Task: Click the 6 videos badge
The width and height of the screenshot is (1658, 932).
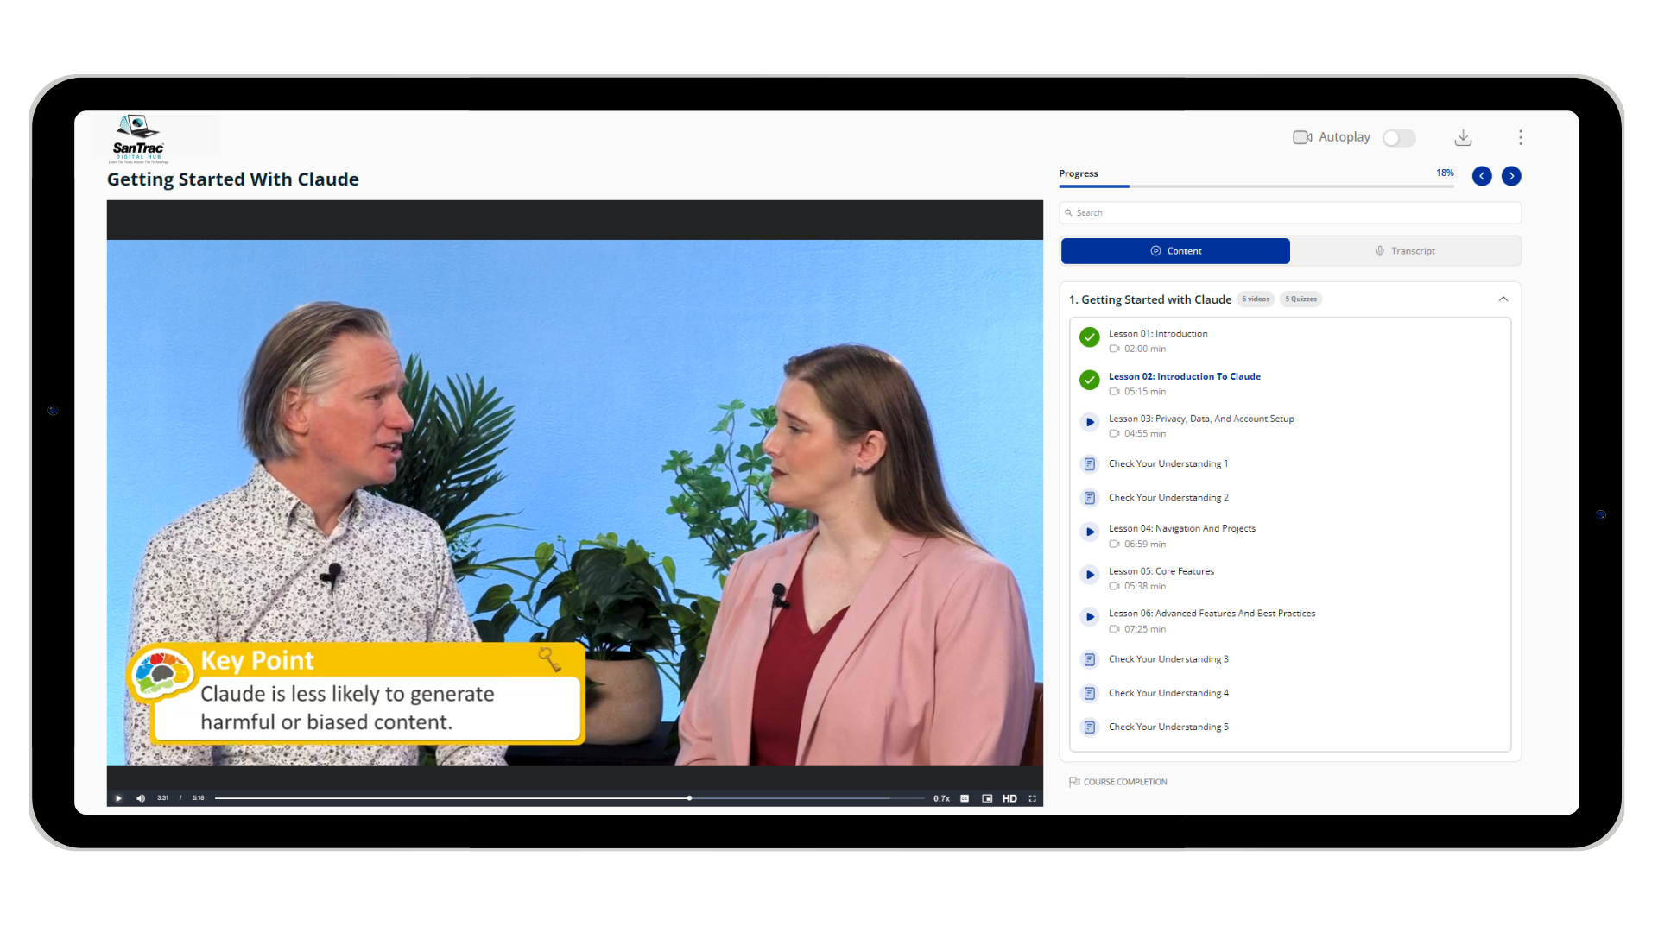Action: coord(1256,299)
